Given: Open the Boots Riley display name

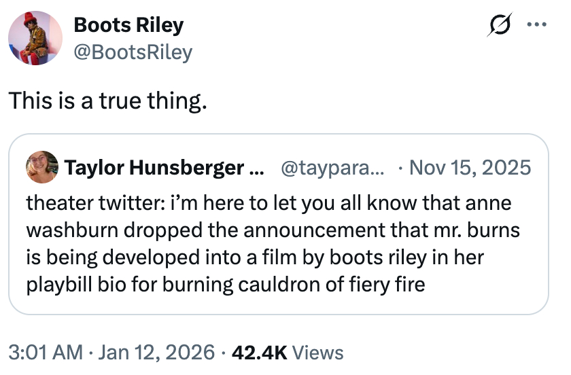Looking at the screenshot, I should tap(128, 26).
